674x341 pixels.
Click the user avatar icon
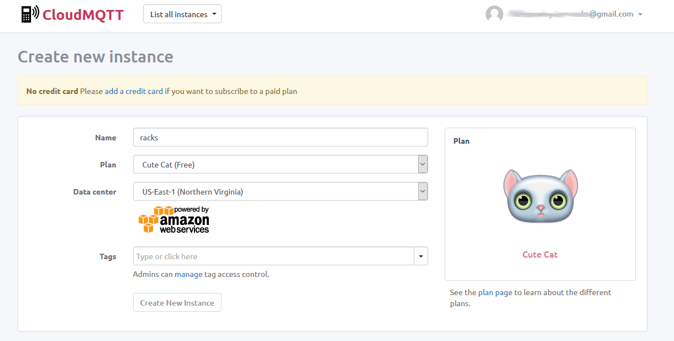click(x=494, y=14)
